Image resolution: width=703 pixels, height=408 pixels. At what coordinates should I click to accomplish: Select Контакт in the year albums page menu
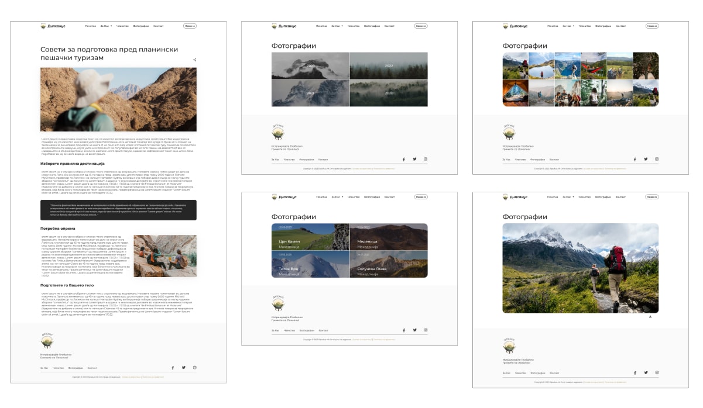(389, 26)
